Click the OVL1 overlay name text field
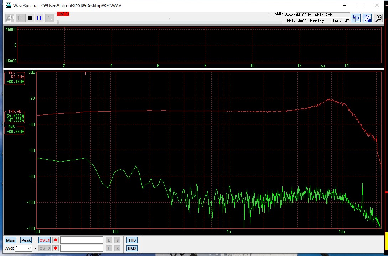Screen dimensions: 388x256 click(82, 240)
